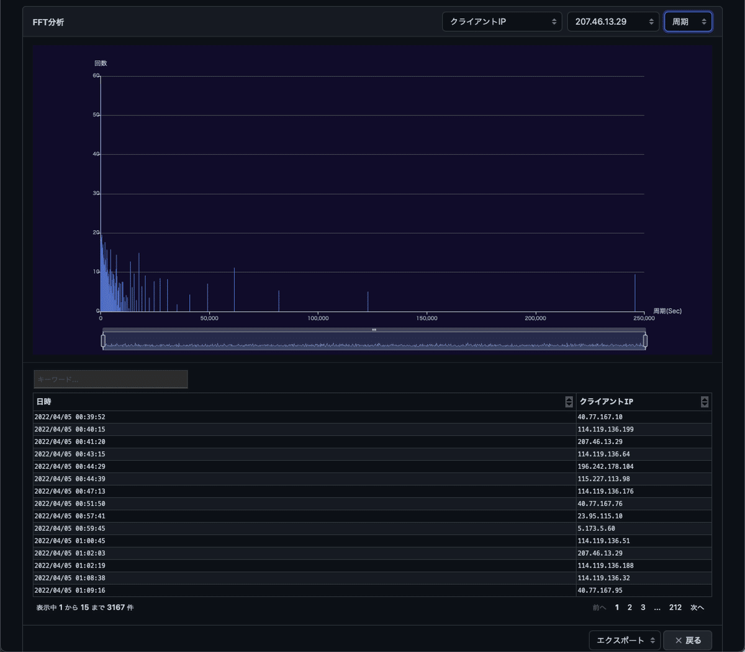
Task: Select row with timestamp 2022/04/05 01:08:38
Action: pyautogui.click(x=372, y=578)
